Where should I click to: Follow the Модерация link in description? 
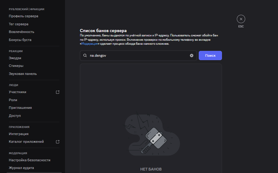(x=90, y=44)
